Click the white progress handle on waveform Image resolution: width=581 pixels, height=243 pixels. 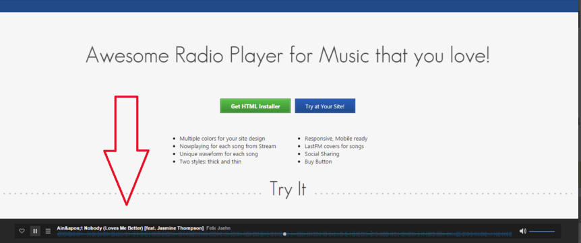coord(284,234)
